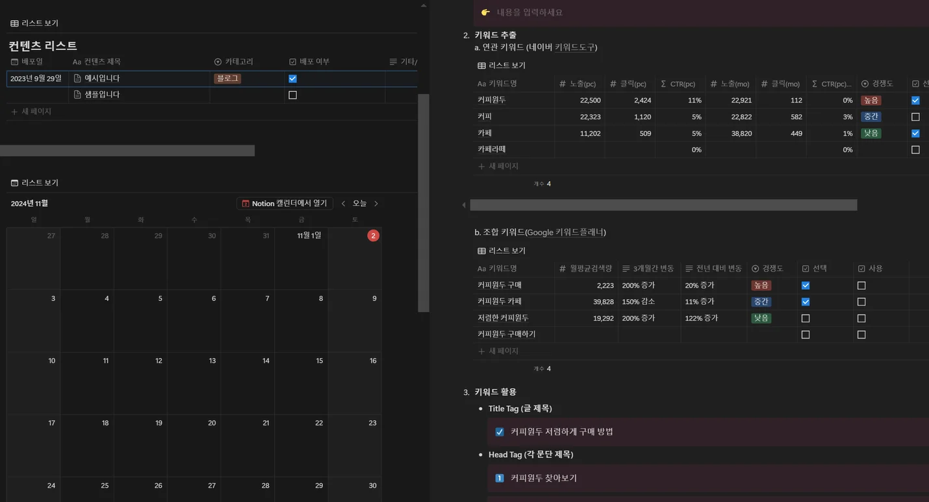Click number icon in 클릭(mo) header
Screen dimensions: 929x502
(765, 84)
